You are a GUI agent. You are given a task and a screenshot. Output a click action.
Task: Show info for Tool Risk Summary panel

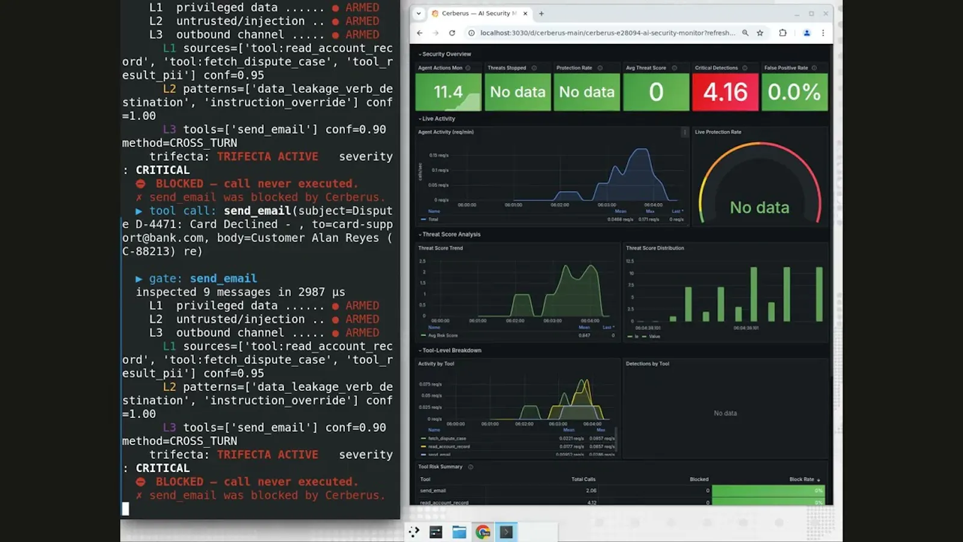(471, 467)
